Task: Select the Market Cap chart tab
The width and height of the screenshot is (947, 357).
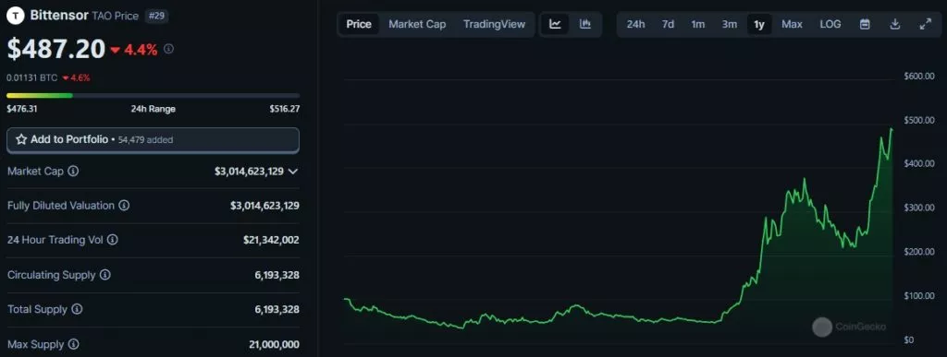Action: tap(417, 24)
